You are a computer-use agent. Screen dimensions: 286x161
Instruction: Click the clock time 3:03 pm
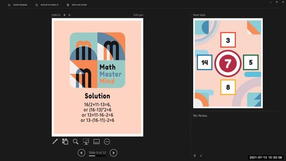pyautogui.click(x=138, y=15)
